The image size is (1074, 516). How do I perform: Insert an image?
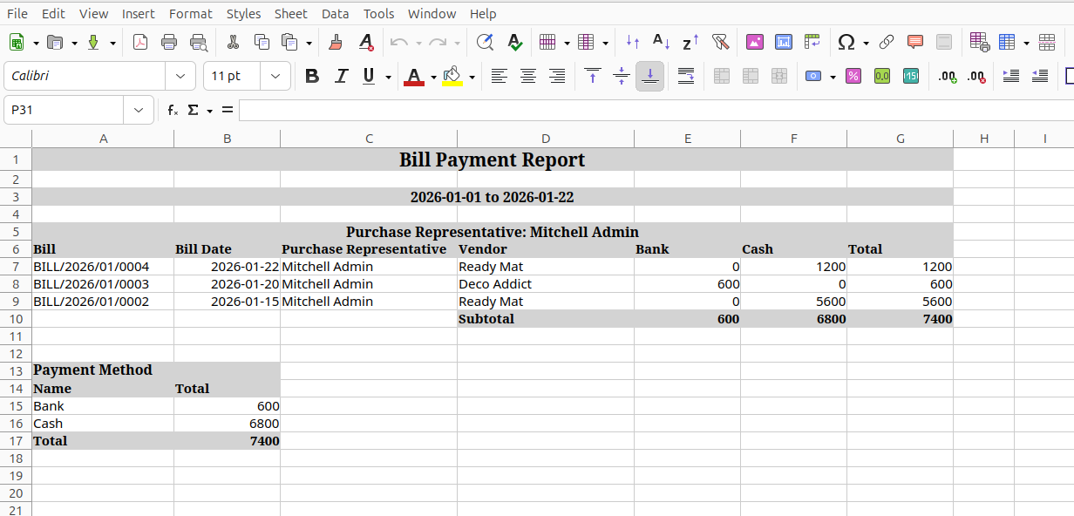(x=755, y=42)
